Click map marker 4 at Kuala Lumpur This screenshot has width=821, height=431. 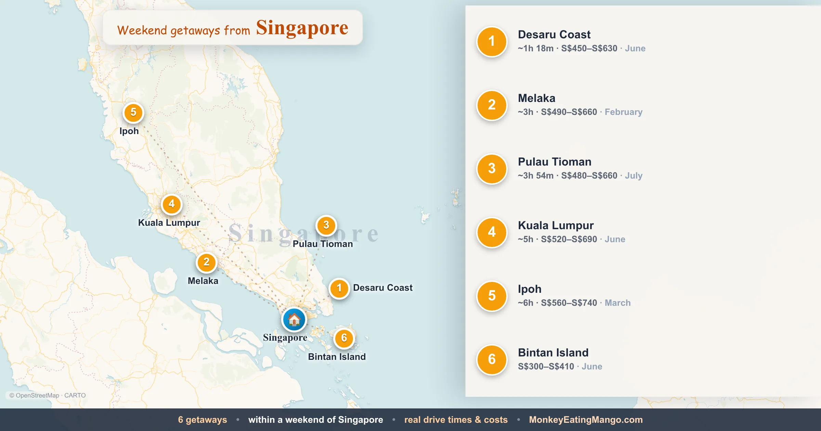(171, 204)
